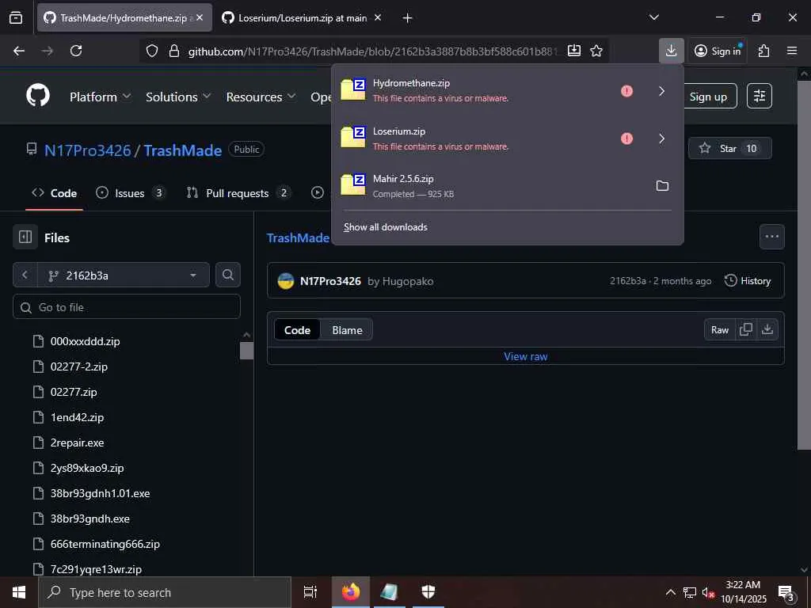Open 000xxxddd.zip in the file tree
This screenshot has width=811, height=608.
[x=86, y=341]
